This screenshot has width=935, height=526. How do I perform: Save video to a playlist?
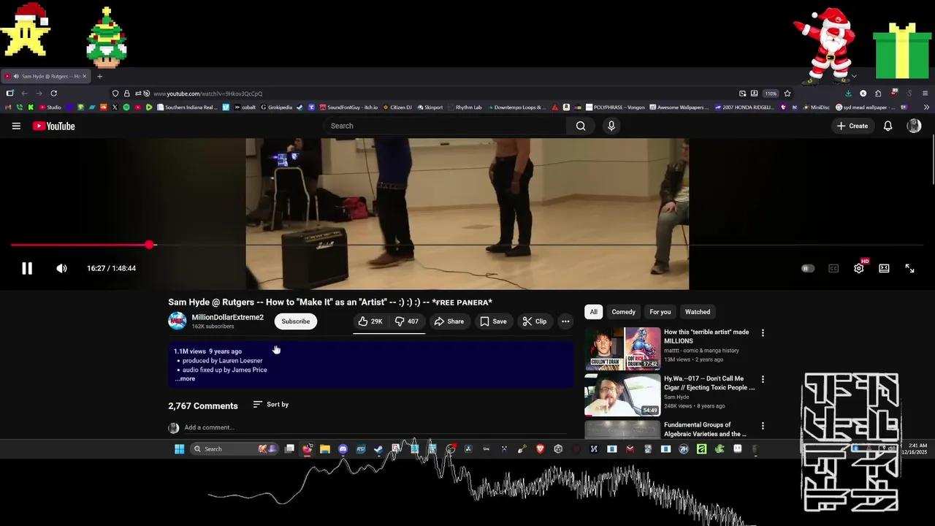tap(493, 321)
